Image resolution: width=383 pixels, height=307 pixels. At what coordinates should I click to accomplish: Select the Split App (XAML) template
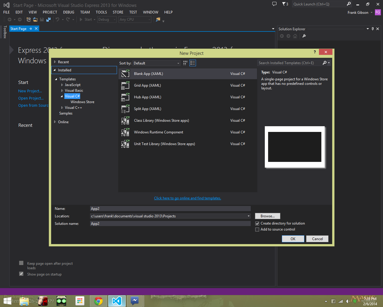coord(188,109)
